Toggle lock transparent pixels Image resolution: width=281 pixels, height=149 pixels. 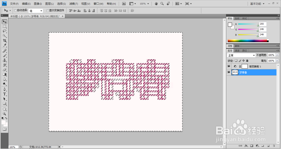(236, 60)
